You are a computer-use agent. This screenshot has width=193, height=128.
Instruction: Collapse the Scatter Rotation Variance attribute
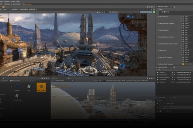[157, 37]
